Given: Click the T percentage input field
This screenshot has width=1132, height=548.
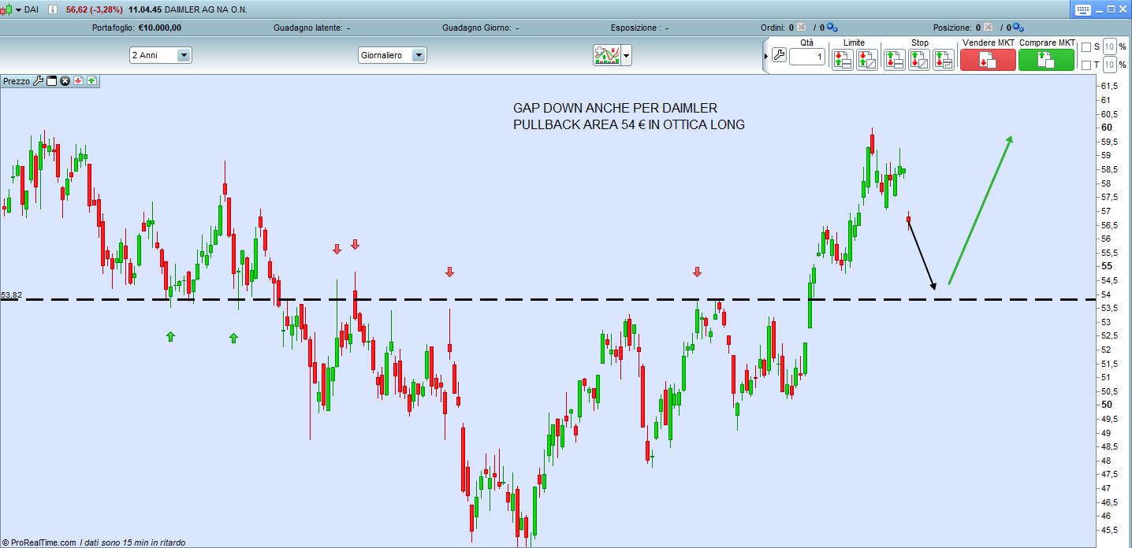Looking at the screenshot, I should (x=1109, y=65).
